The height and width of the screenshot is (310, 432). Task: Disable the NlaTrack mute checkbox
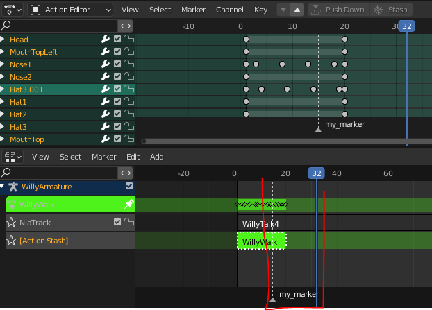pos(117,222)
